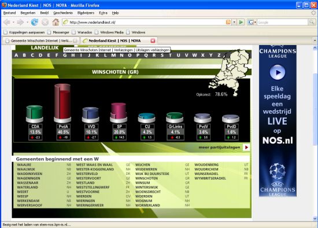Click the PvdA red cylinder bar
318x228 pixels.
coord(62,103)
